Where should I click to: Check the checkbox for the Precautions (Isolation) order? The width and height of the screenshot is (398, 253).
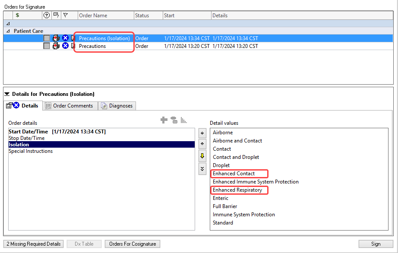[x=46, y=38]
